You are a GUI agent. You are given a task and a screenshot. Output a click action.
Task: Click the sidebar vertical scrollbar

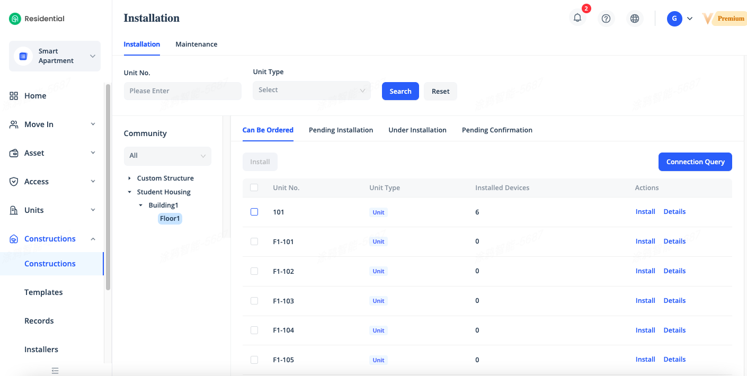[108, 185]
